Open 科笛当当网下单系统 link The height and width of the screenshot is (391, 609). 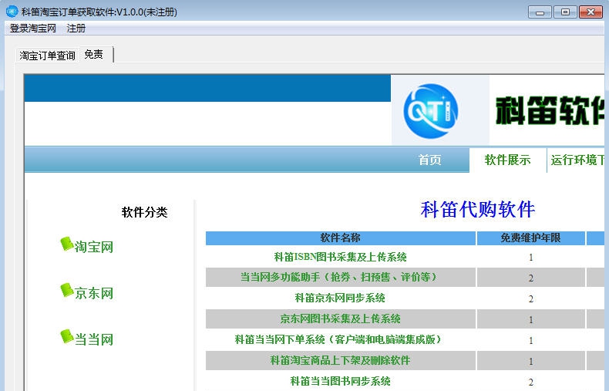coord(340,339)
